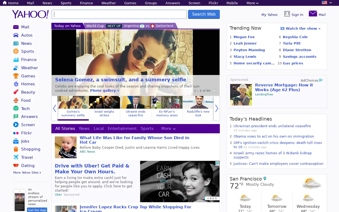The height and width of the screenshot is (212, 339).
Task: Open the Tech icon in sidebar
Action: point(16,109)
